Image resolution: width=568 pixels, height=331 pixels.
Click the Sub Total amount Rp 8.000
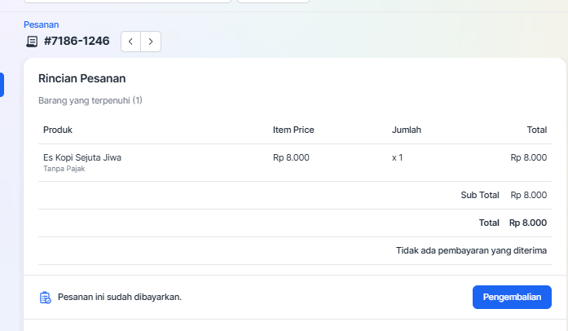tap(528, 195)
